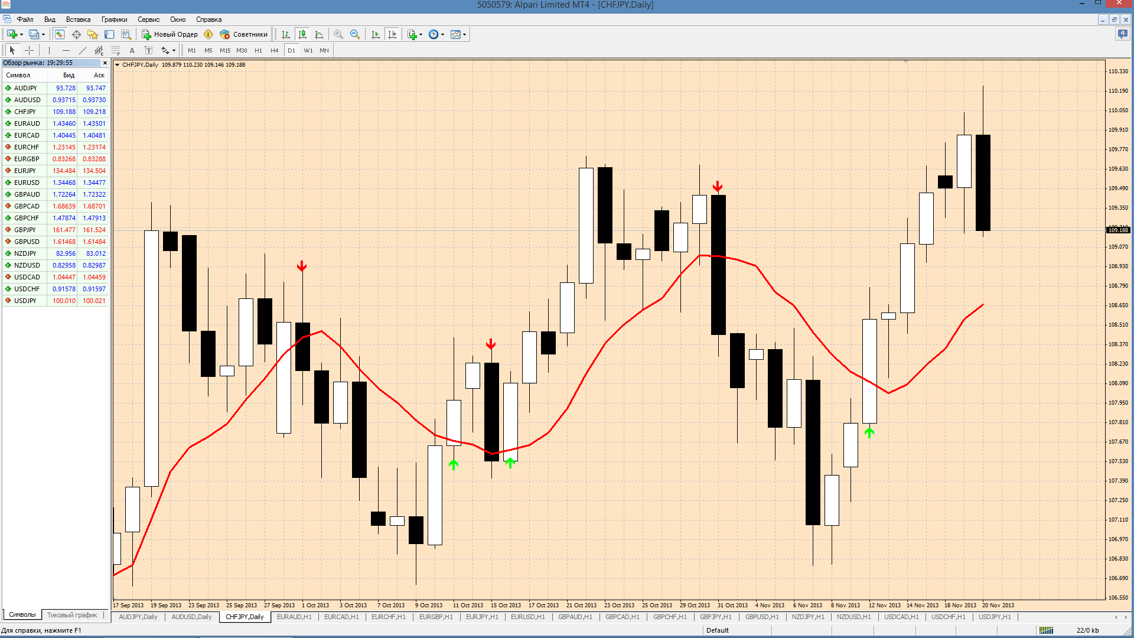Switch timeframe to M1

tap(192, 50)
